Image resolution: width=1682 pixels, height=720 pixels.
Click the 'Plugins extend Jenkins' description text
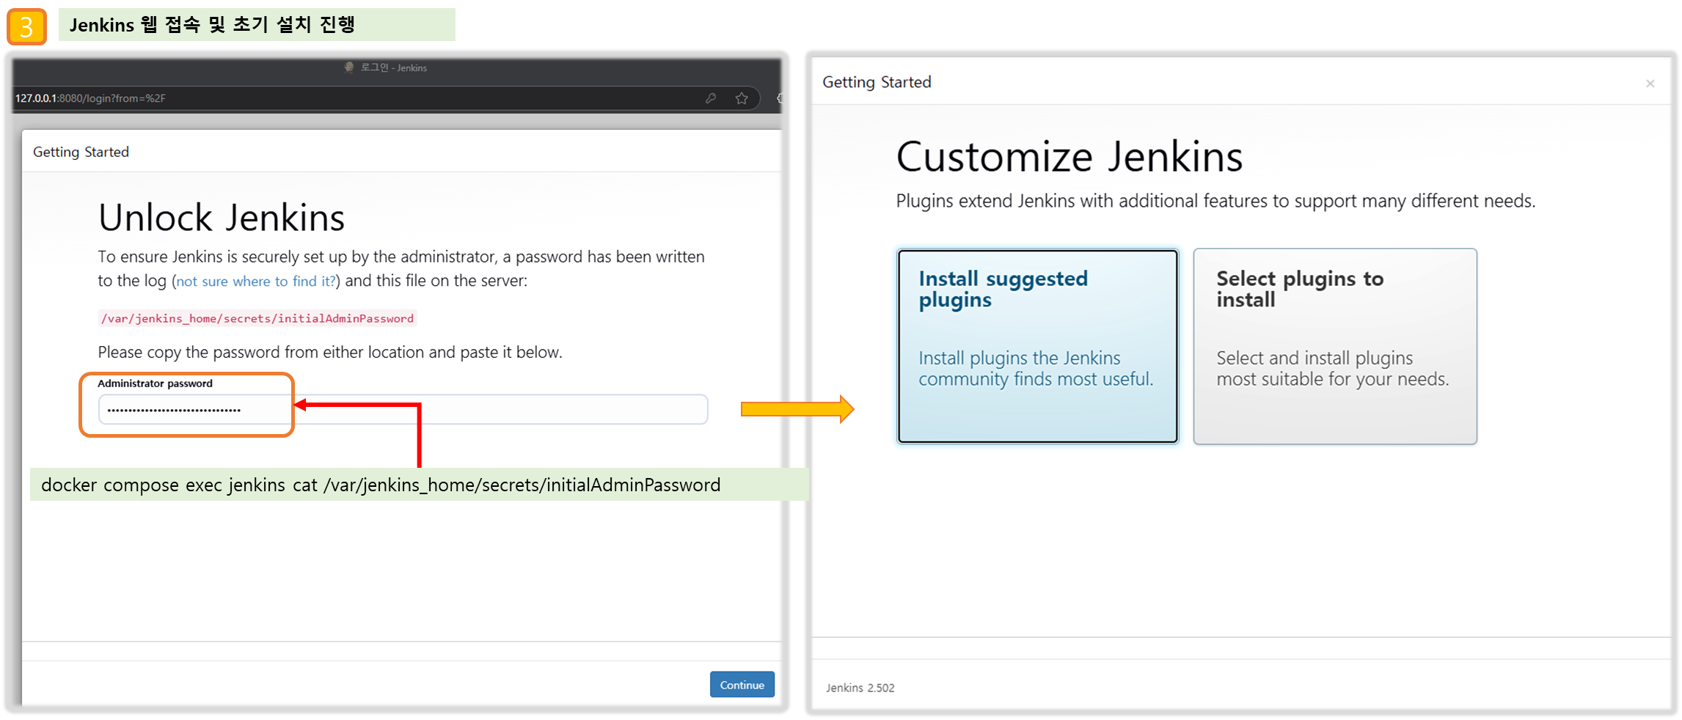pos(1215,201)
